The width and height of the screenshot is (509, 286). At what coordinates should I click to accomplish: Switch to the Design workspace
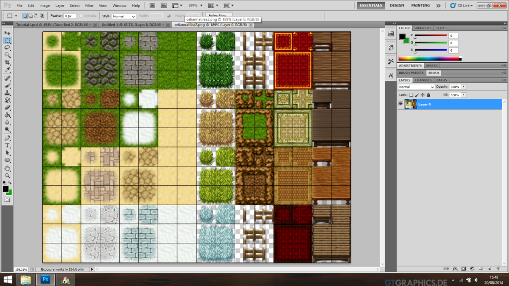coord(397,5)
